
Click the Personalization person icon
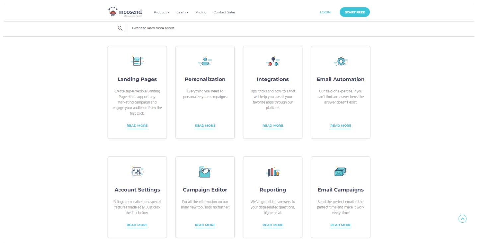(205, 61)
